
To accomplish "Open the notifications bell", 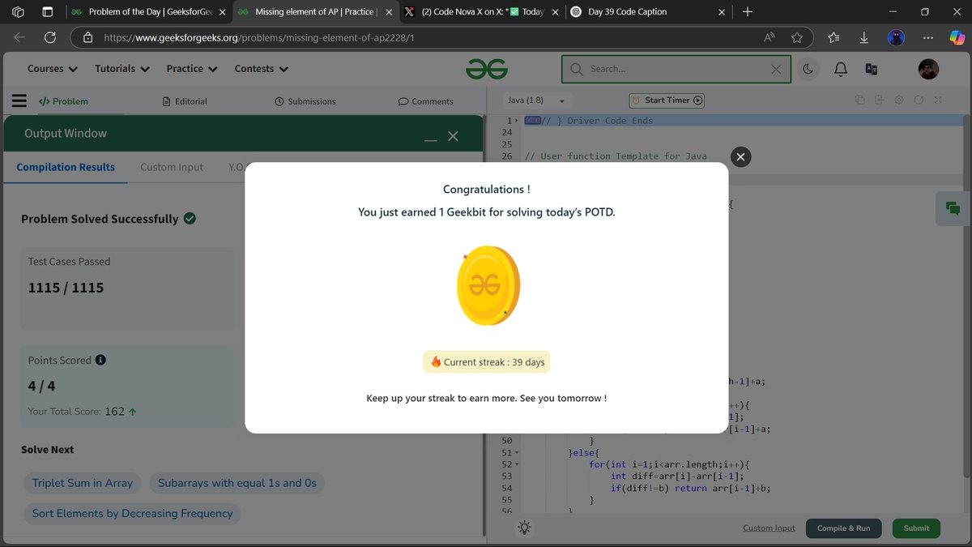I will [x=841, y=70].
